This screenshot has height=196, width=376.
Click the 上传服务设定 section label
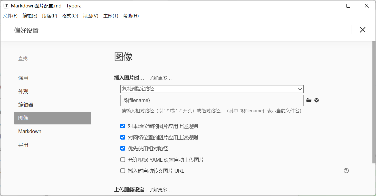tap(129, 190)
